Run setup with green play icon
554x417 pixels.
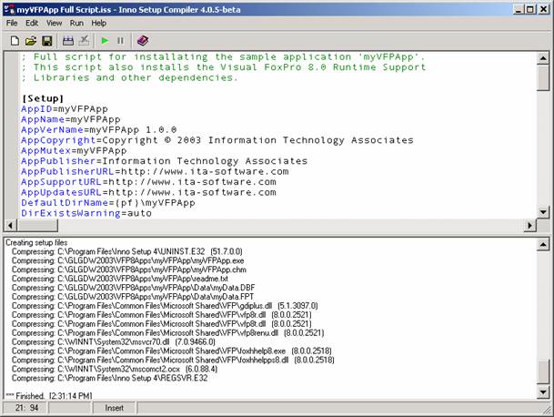click(x=105, y=41)
